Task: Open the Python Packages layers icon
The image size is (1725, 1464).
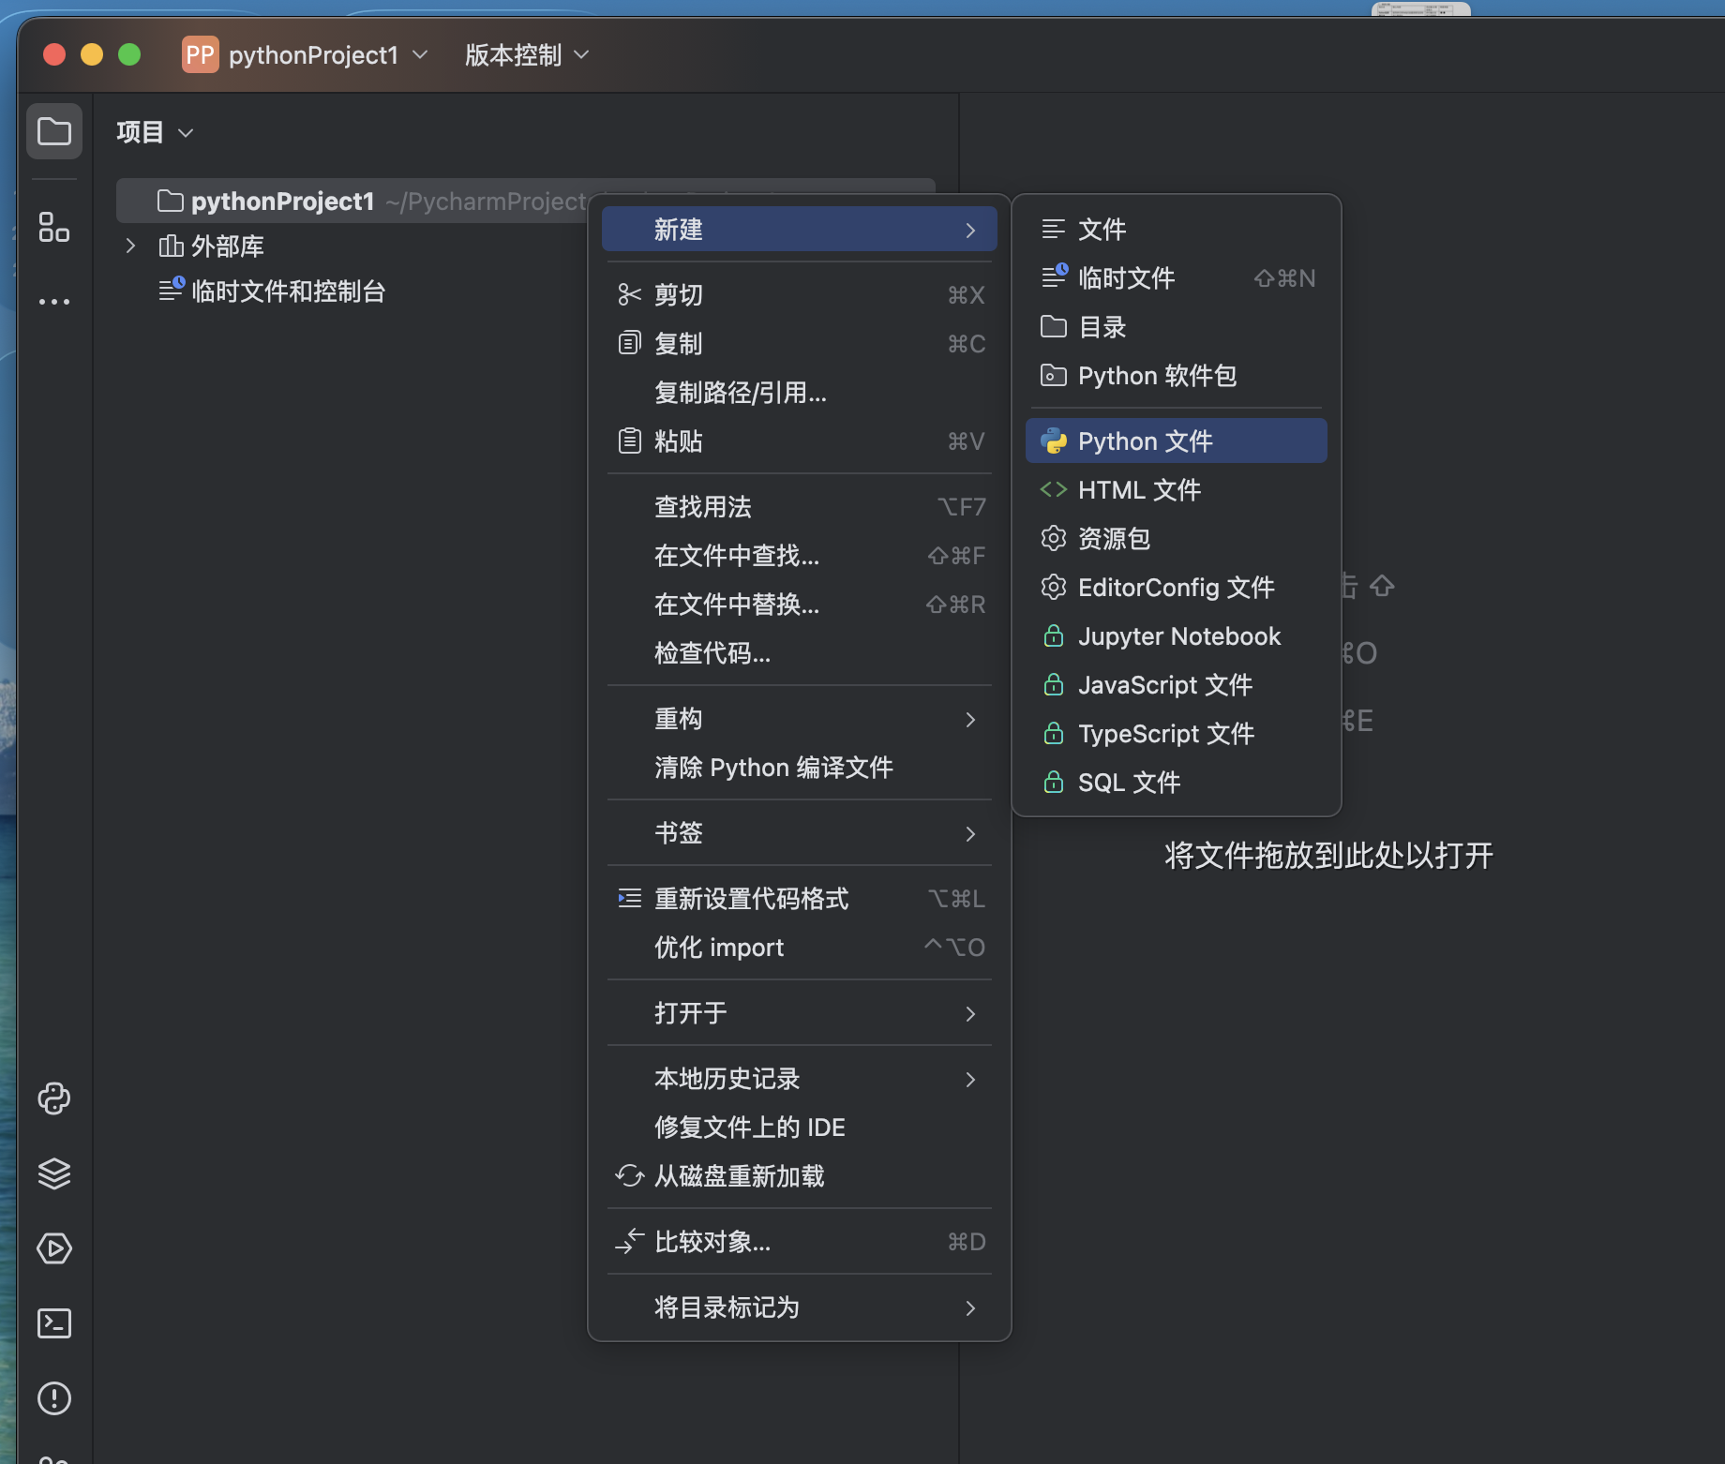Action: pyautogui.click(x=54, y=1173)
